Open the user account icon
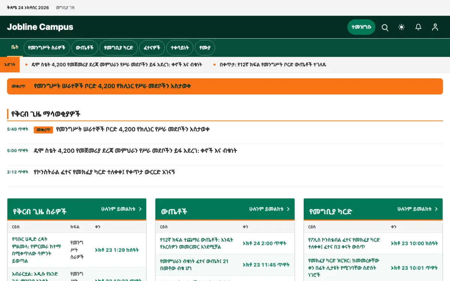The height and width of the screenshot is (281, 450). pos(435,27)
